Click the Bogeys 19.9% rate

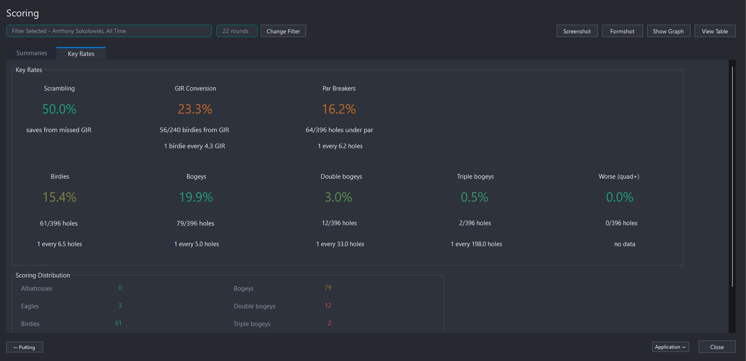pos(196,197)
